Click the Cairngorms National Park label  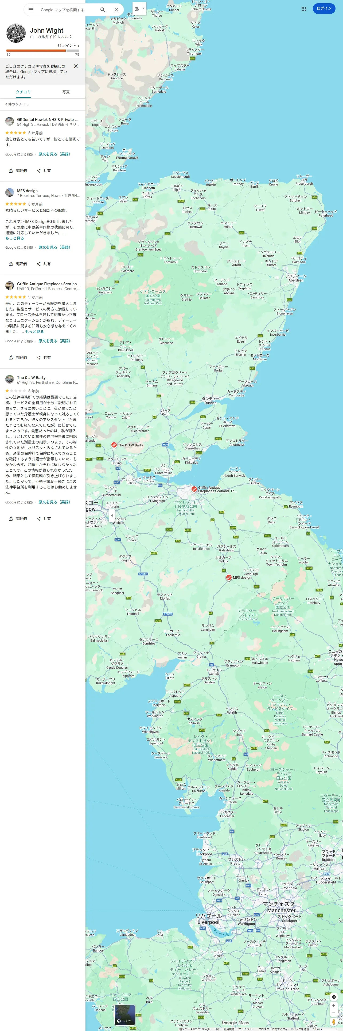pyautogui.click(x=153, y=298)
